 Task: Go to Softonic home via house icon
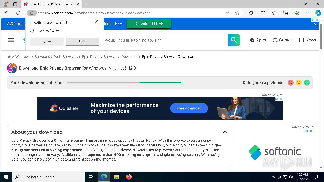(x=9, y=57)
